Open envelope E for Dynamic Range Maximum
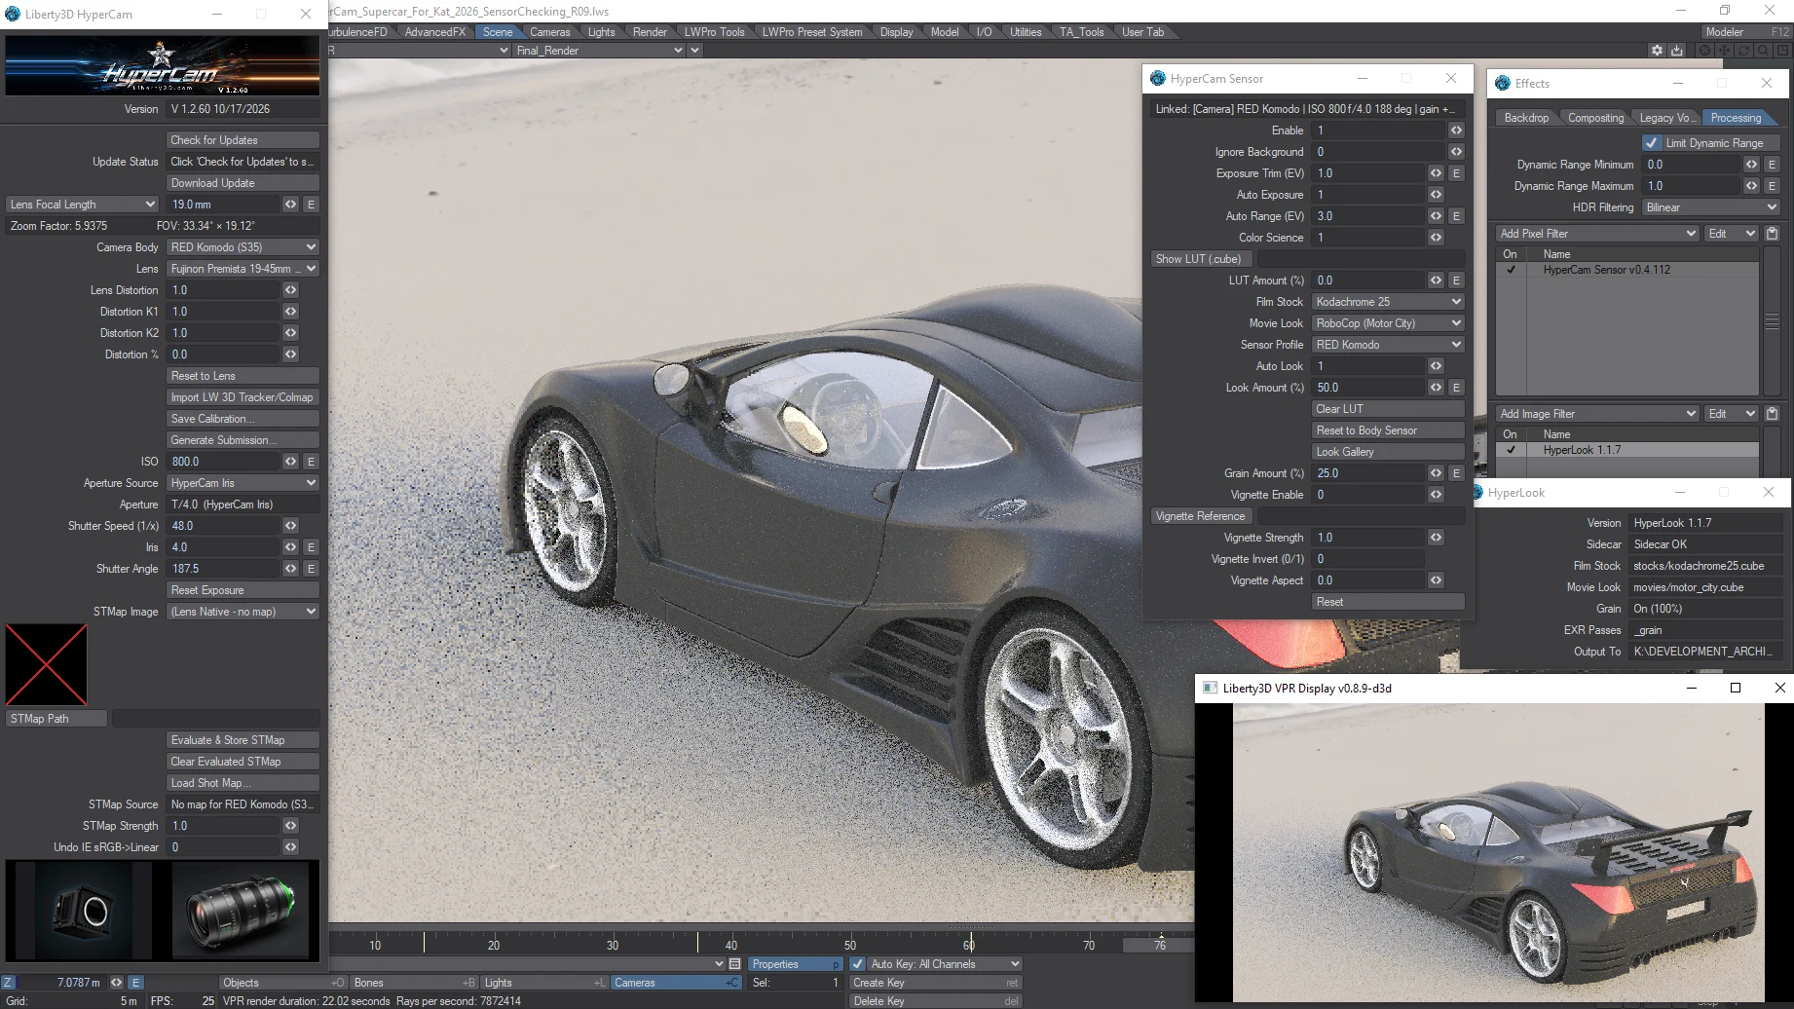 1772,186
